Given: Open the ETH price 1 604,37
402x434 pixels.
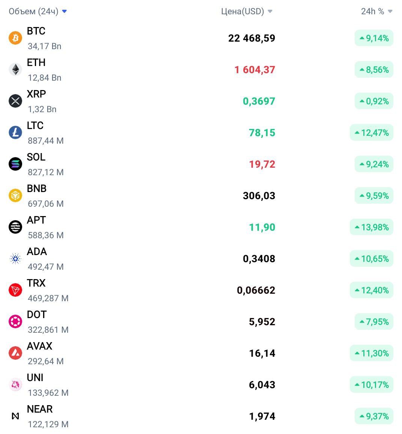Looking at the screenshot, I should 254,70.
